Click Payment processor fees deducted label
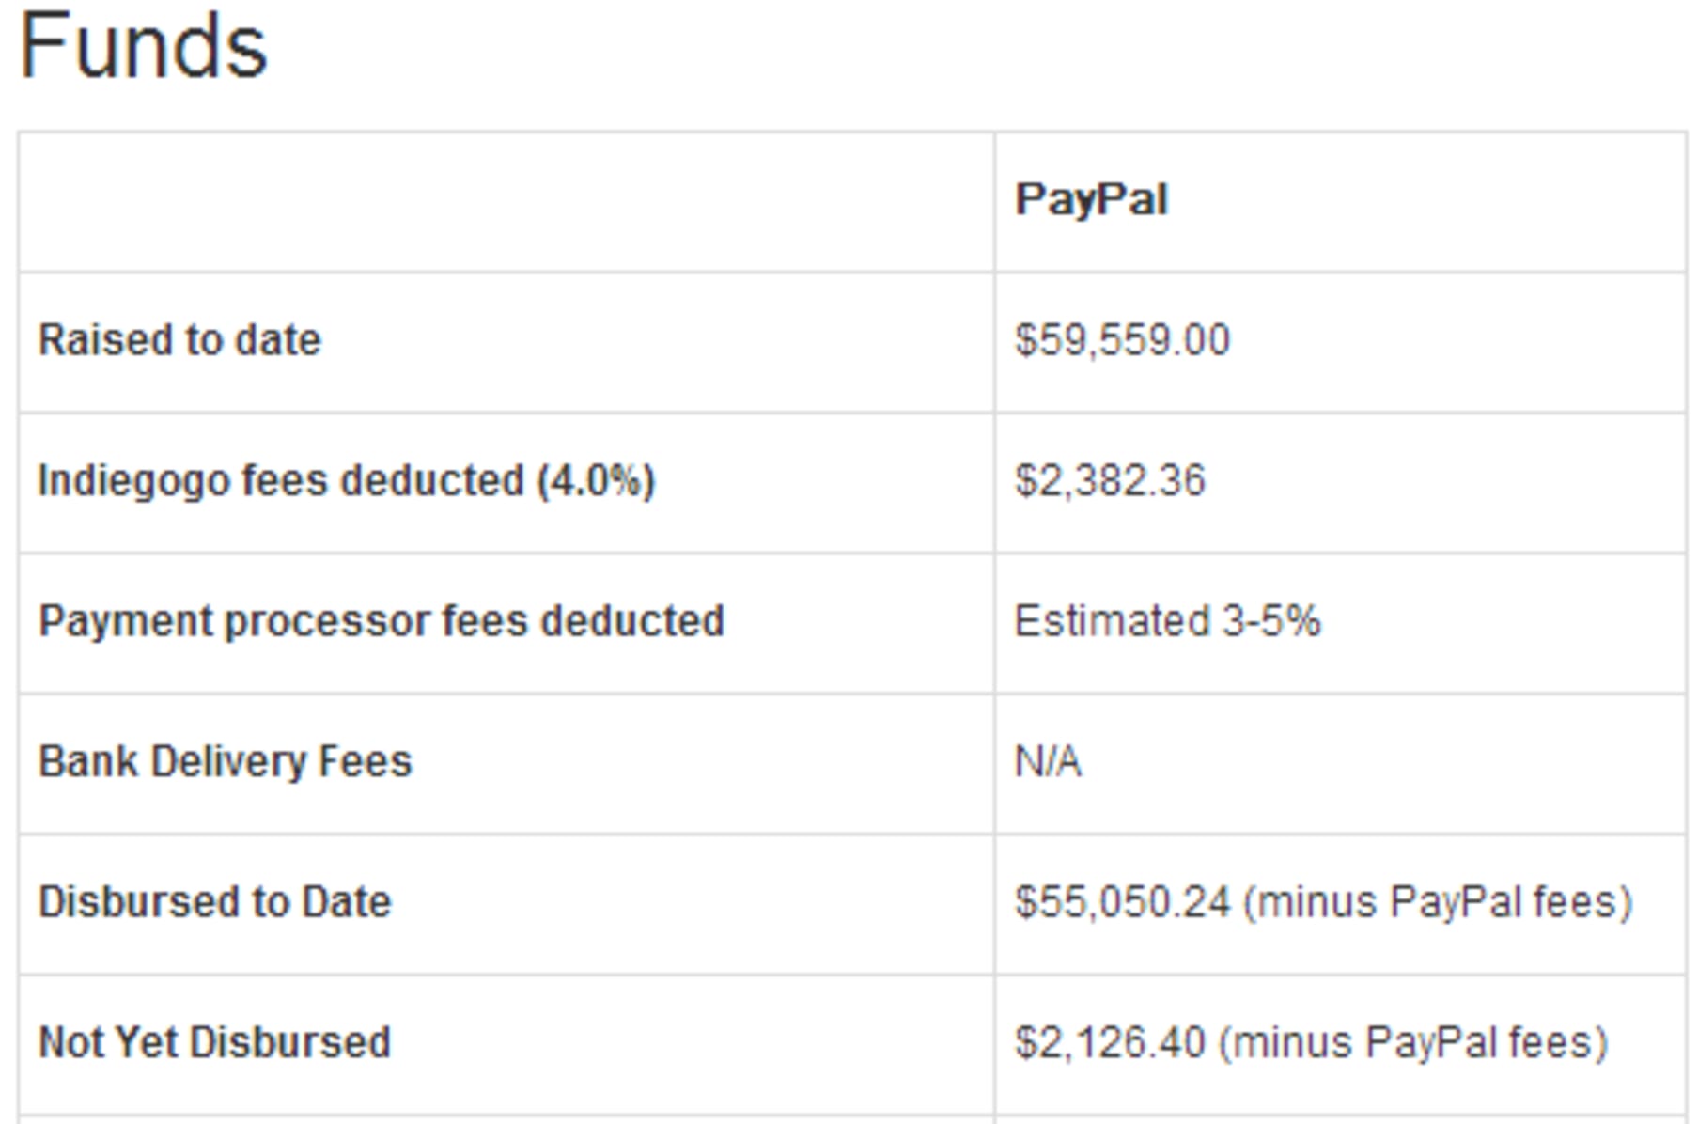Viewport: 1698px width, 1124px height. 382,621
